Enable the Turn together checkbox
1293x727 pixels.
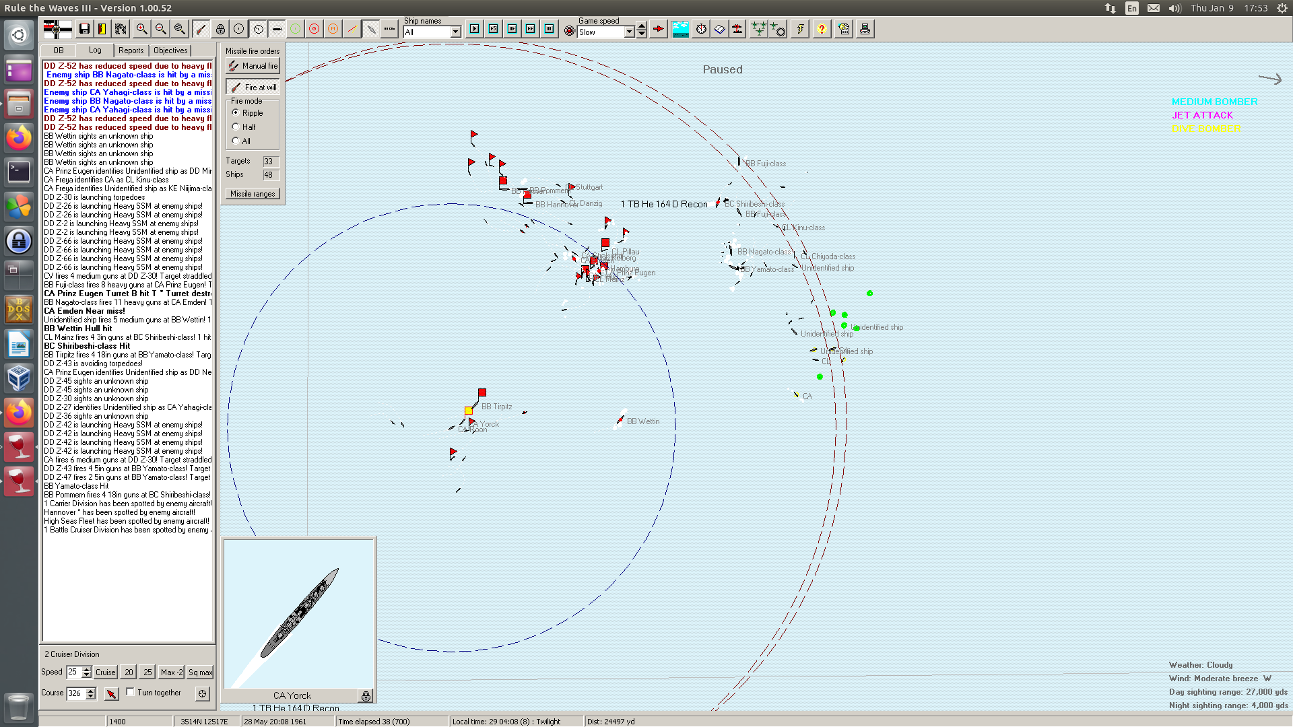click(x=131, y=692)
